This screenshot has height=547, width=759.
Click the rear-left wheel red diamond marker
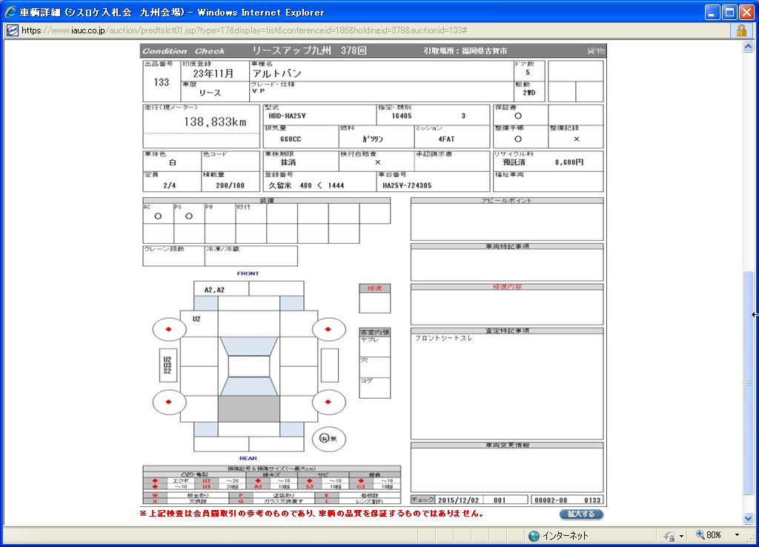coord(169,402)
